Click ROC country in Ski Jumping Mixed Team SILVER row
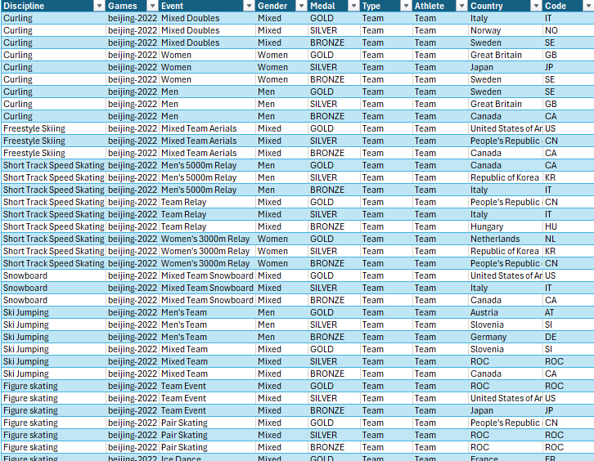The width and height of the screenshot is (594, 461). click(x=506, y=361)
